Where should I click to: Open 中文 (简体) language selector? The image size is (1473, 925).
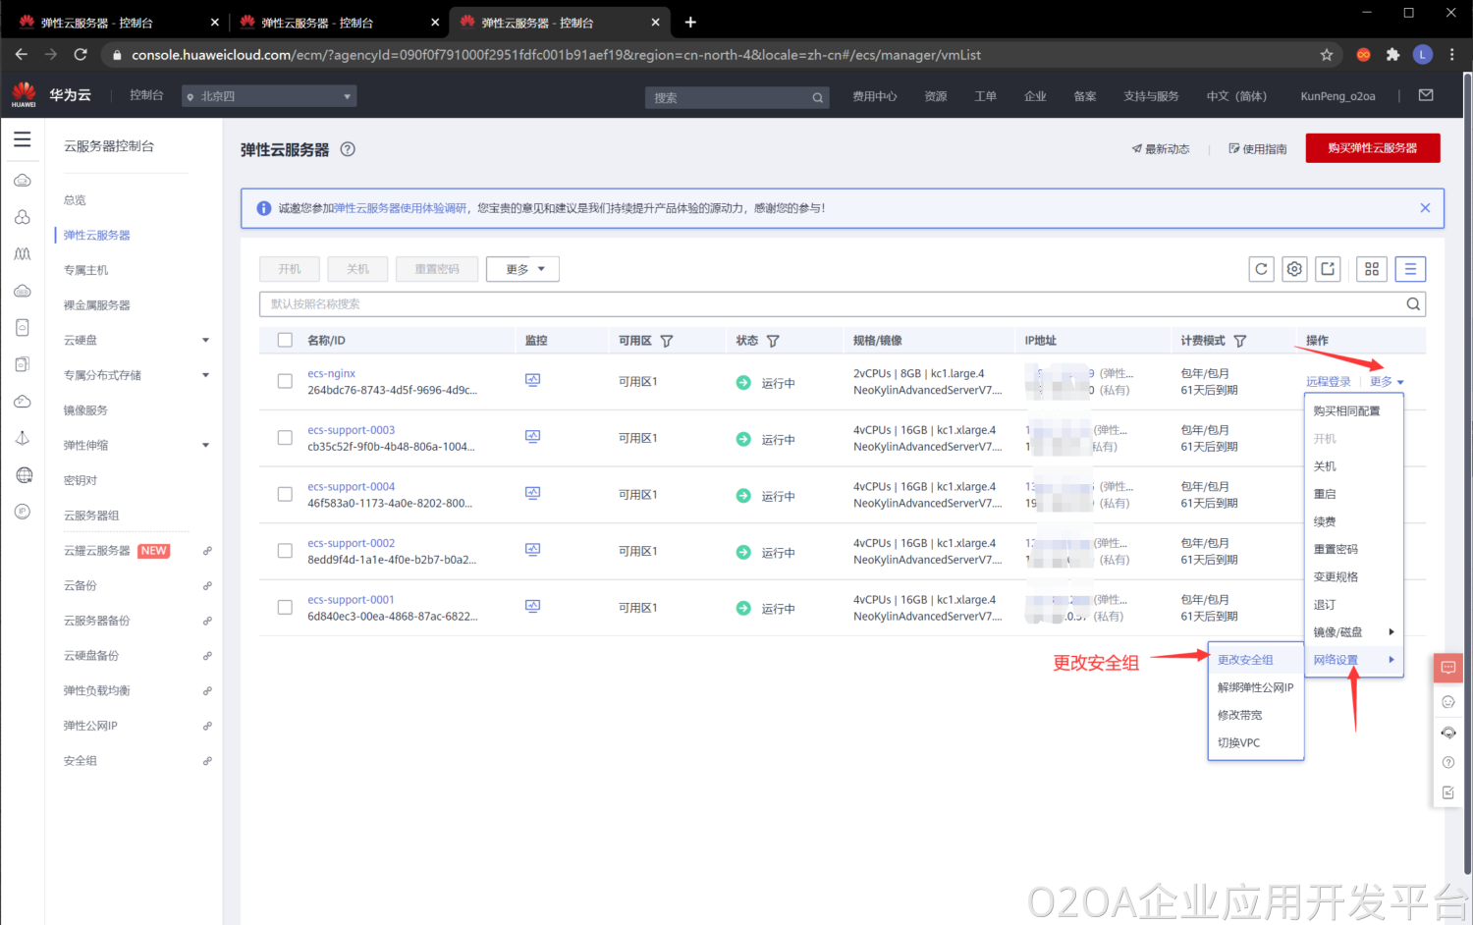click(1236, 96)
